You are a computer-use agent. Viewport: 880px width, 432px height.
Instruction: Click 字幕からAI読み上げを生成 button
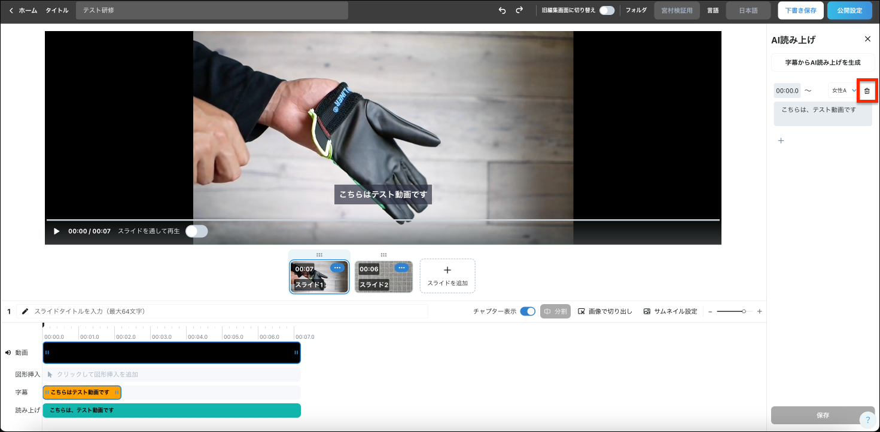tap(823, 62)
